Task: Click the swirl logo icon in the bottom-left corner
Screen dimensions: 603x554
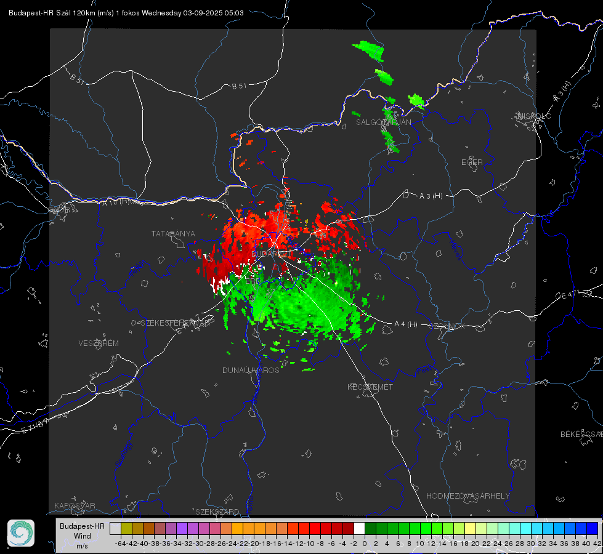Action: pyautogui.click(x=21, y=533)
